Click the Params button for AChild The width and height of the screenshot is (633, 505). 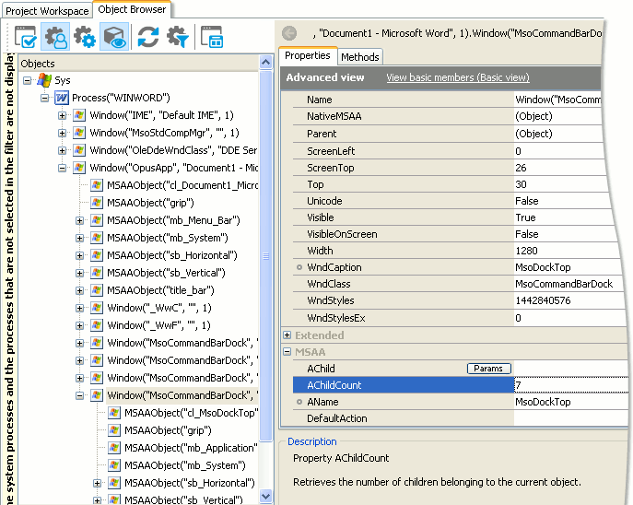487,369
